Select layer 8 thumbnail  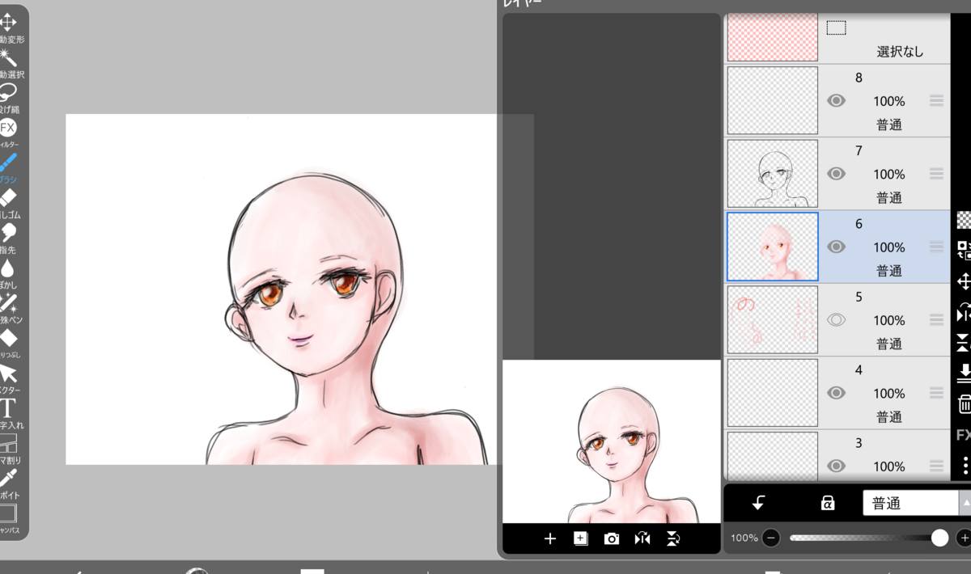tap(773, 100)
